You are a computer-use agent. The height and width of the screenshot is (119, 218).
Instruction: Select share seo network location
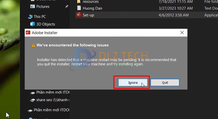click(53, 100)
